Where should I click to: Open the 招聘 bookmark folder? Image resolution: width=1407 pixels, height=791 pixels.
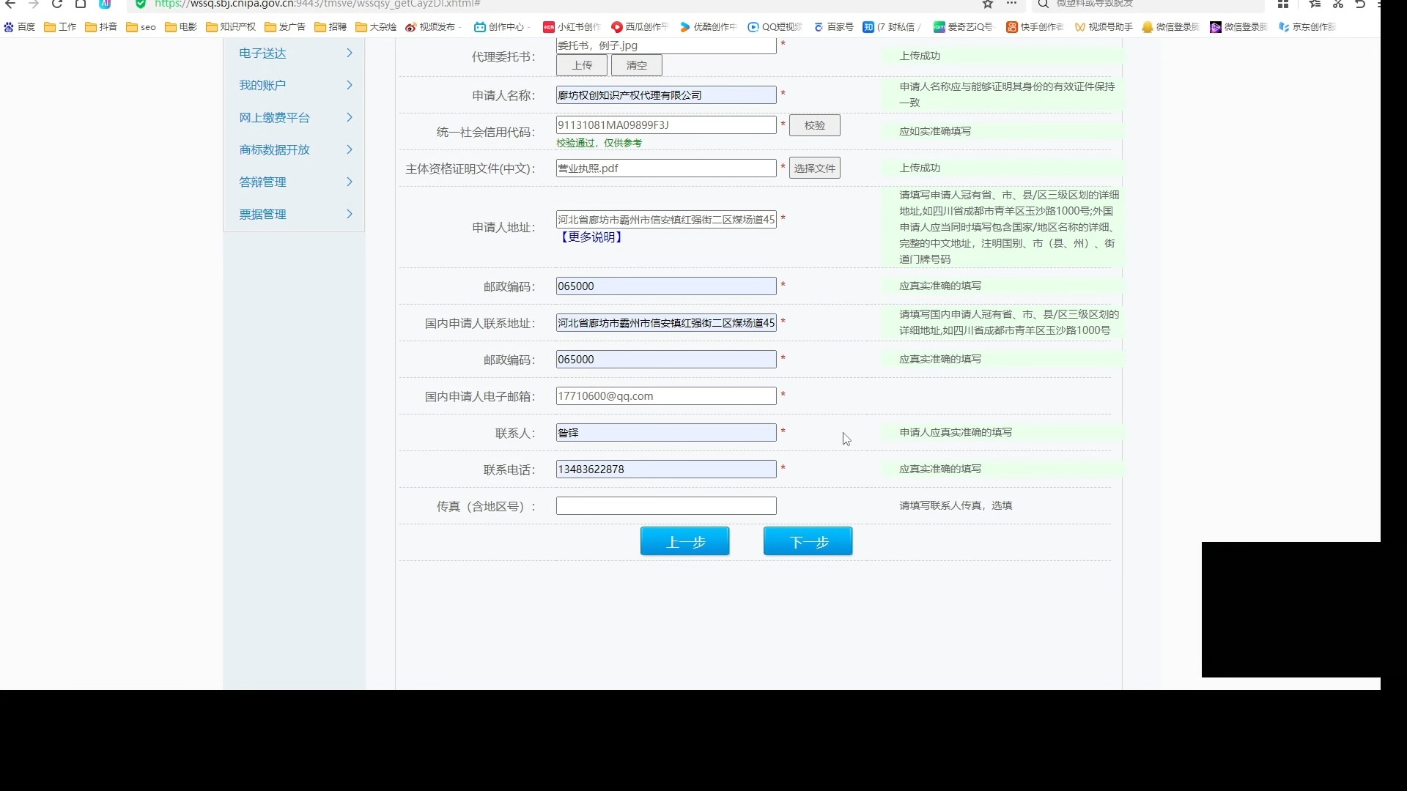[x=330, y=27]
